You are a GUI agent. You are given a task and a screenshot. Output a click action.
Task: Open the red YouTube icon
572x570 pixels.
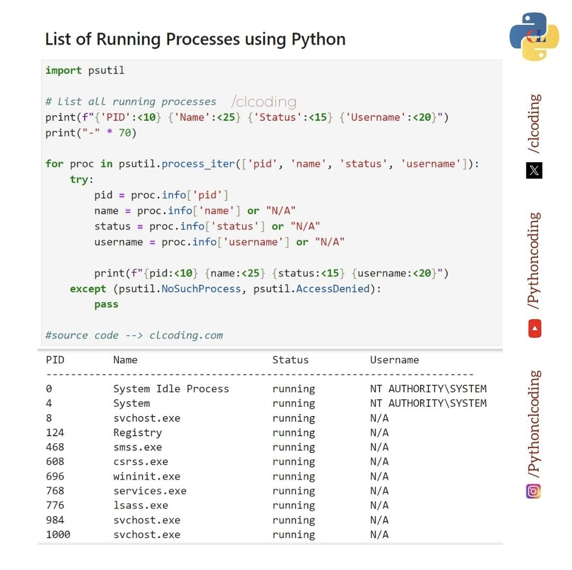535,328
